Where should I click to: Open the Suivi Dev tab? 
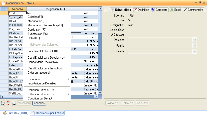pos(15,113)
